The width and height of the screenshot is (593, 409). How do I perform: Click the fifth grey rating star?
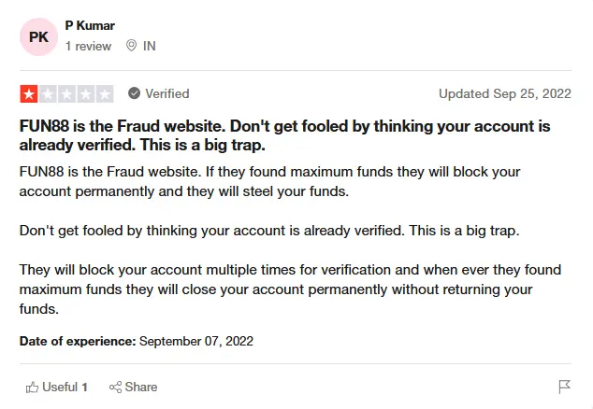[105, 93]
